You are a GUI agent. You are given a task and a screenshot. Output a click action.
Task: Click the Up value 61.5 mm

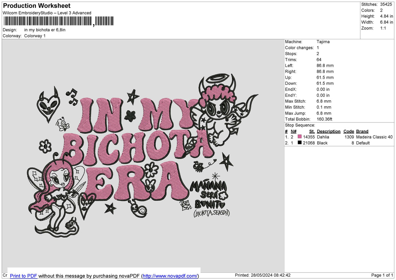(325, 77)
